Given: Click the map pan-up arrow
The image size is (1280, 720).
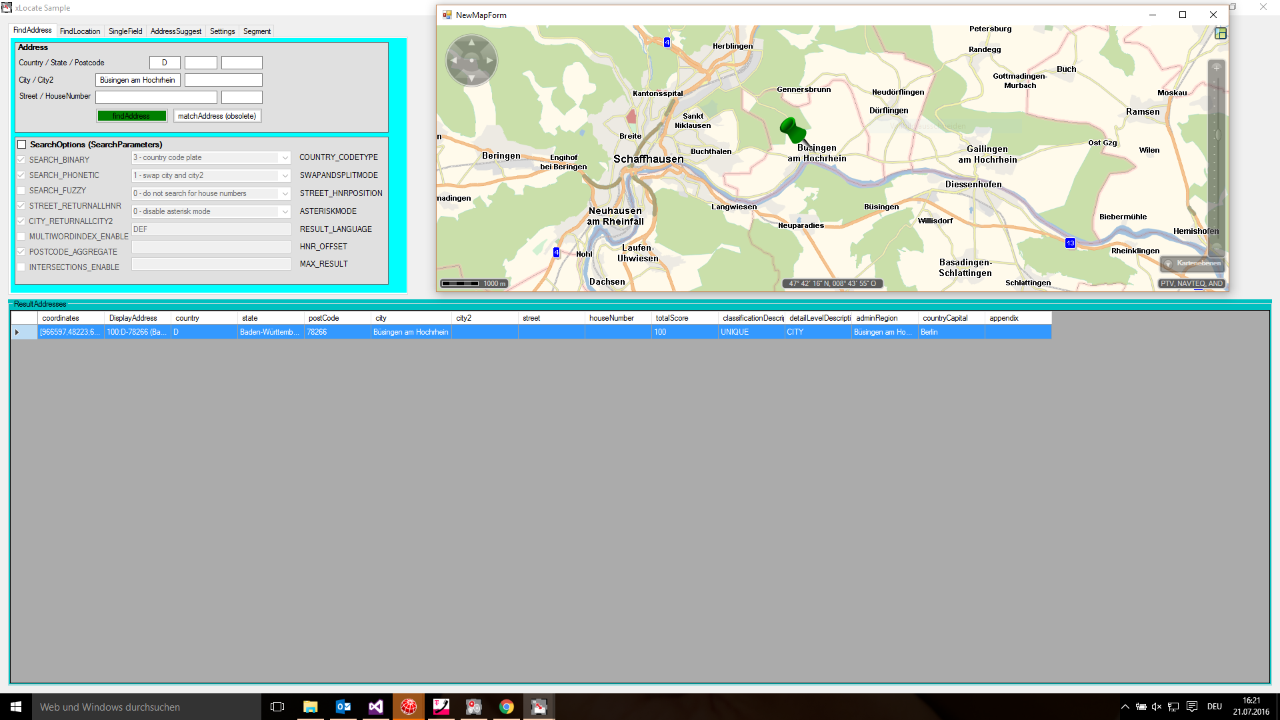Looking at the screenshot, I should pos(471,43).
